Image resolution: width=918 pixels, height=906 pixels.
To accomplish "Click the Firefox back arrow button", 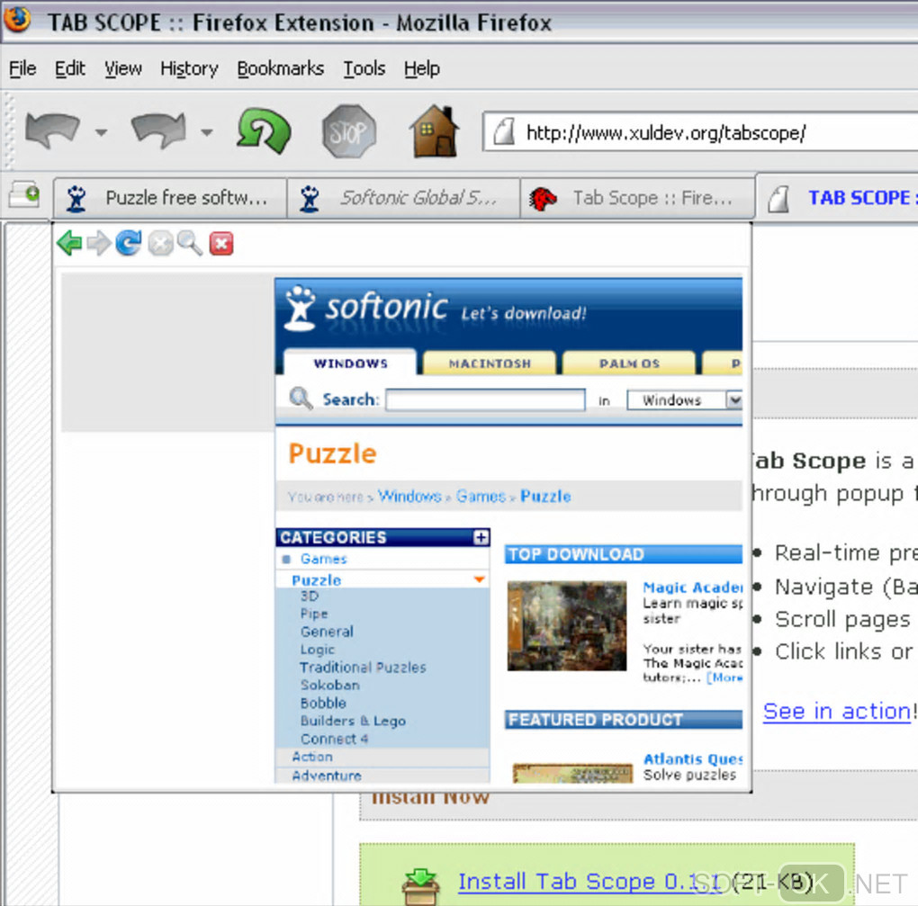I will [x=53, y=130].
